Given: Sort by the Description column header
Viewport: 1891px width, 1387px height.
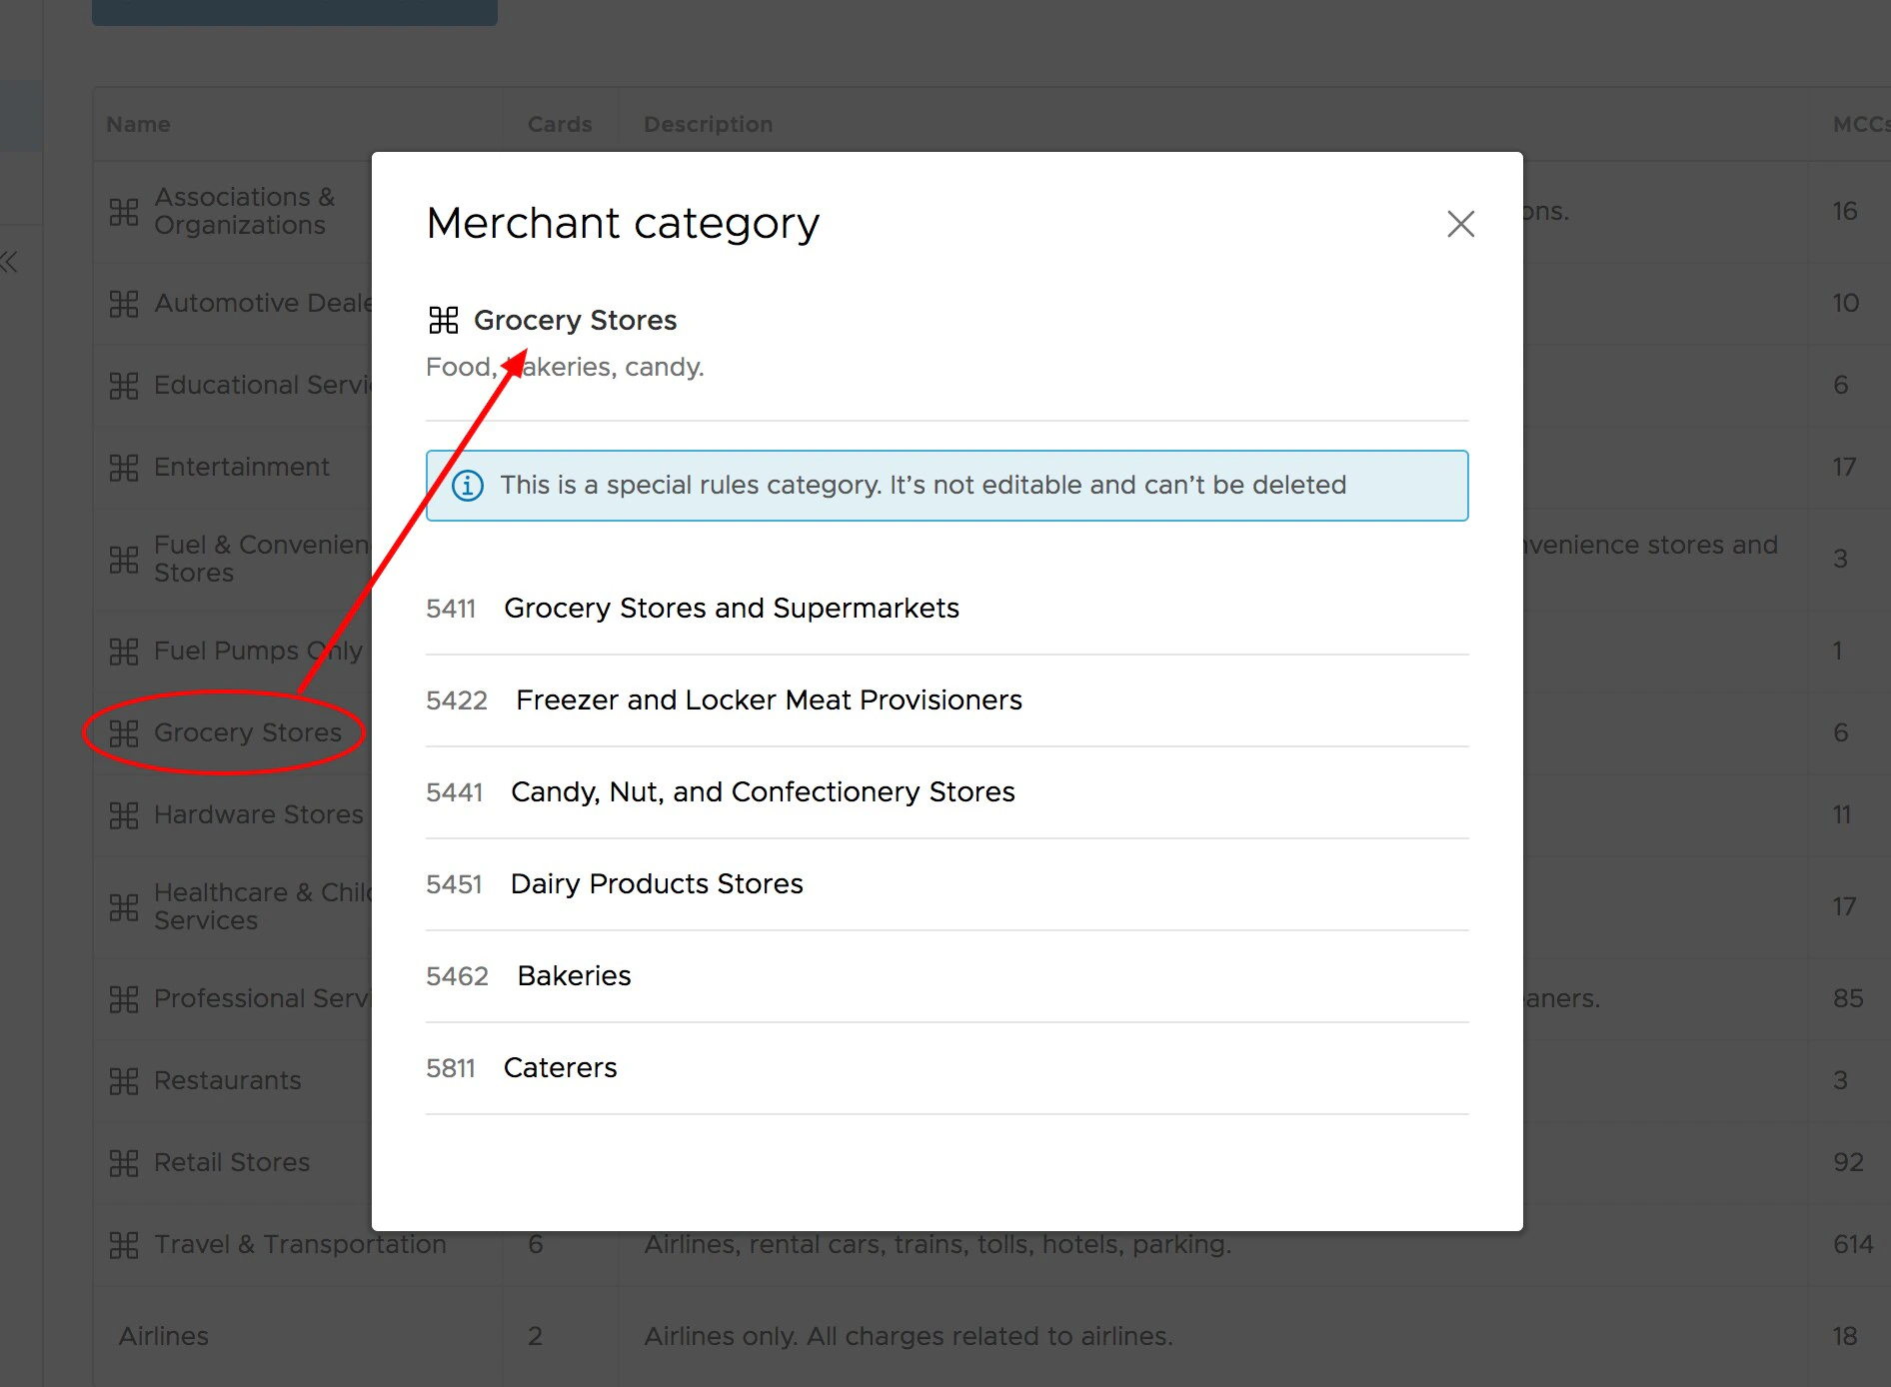Looking at the screenshot, I should point(708,125).
